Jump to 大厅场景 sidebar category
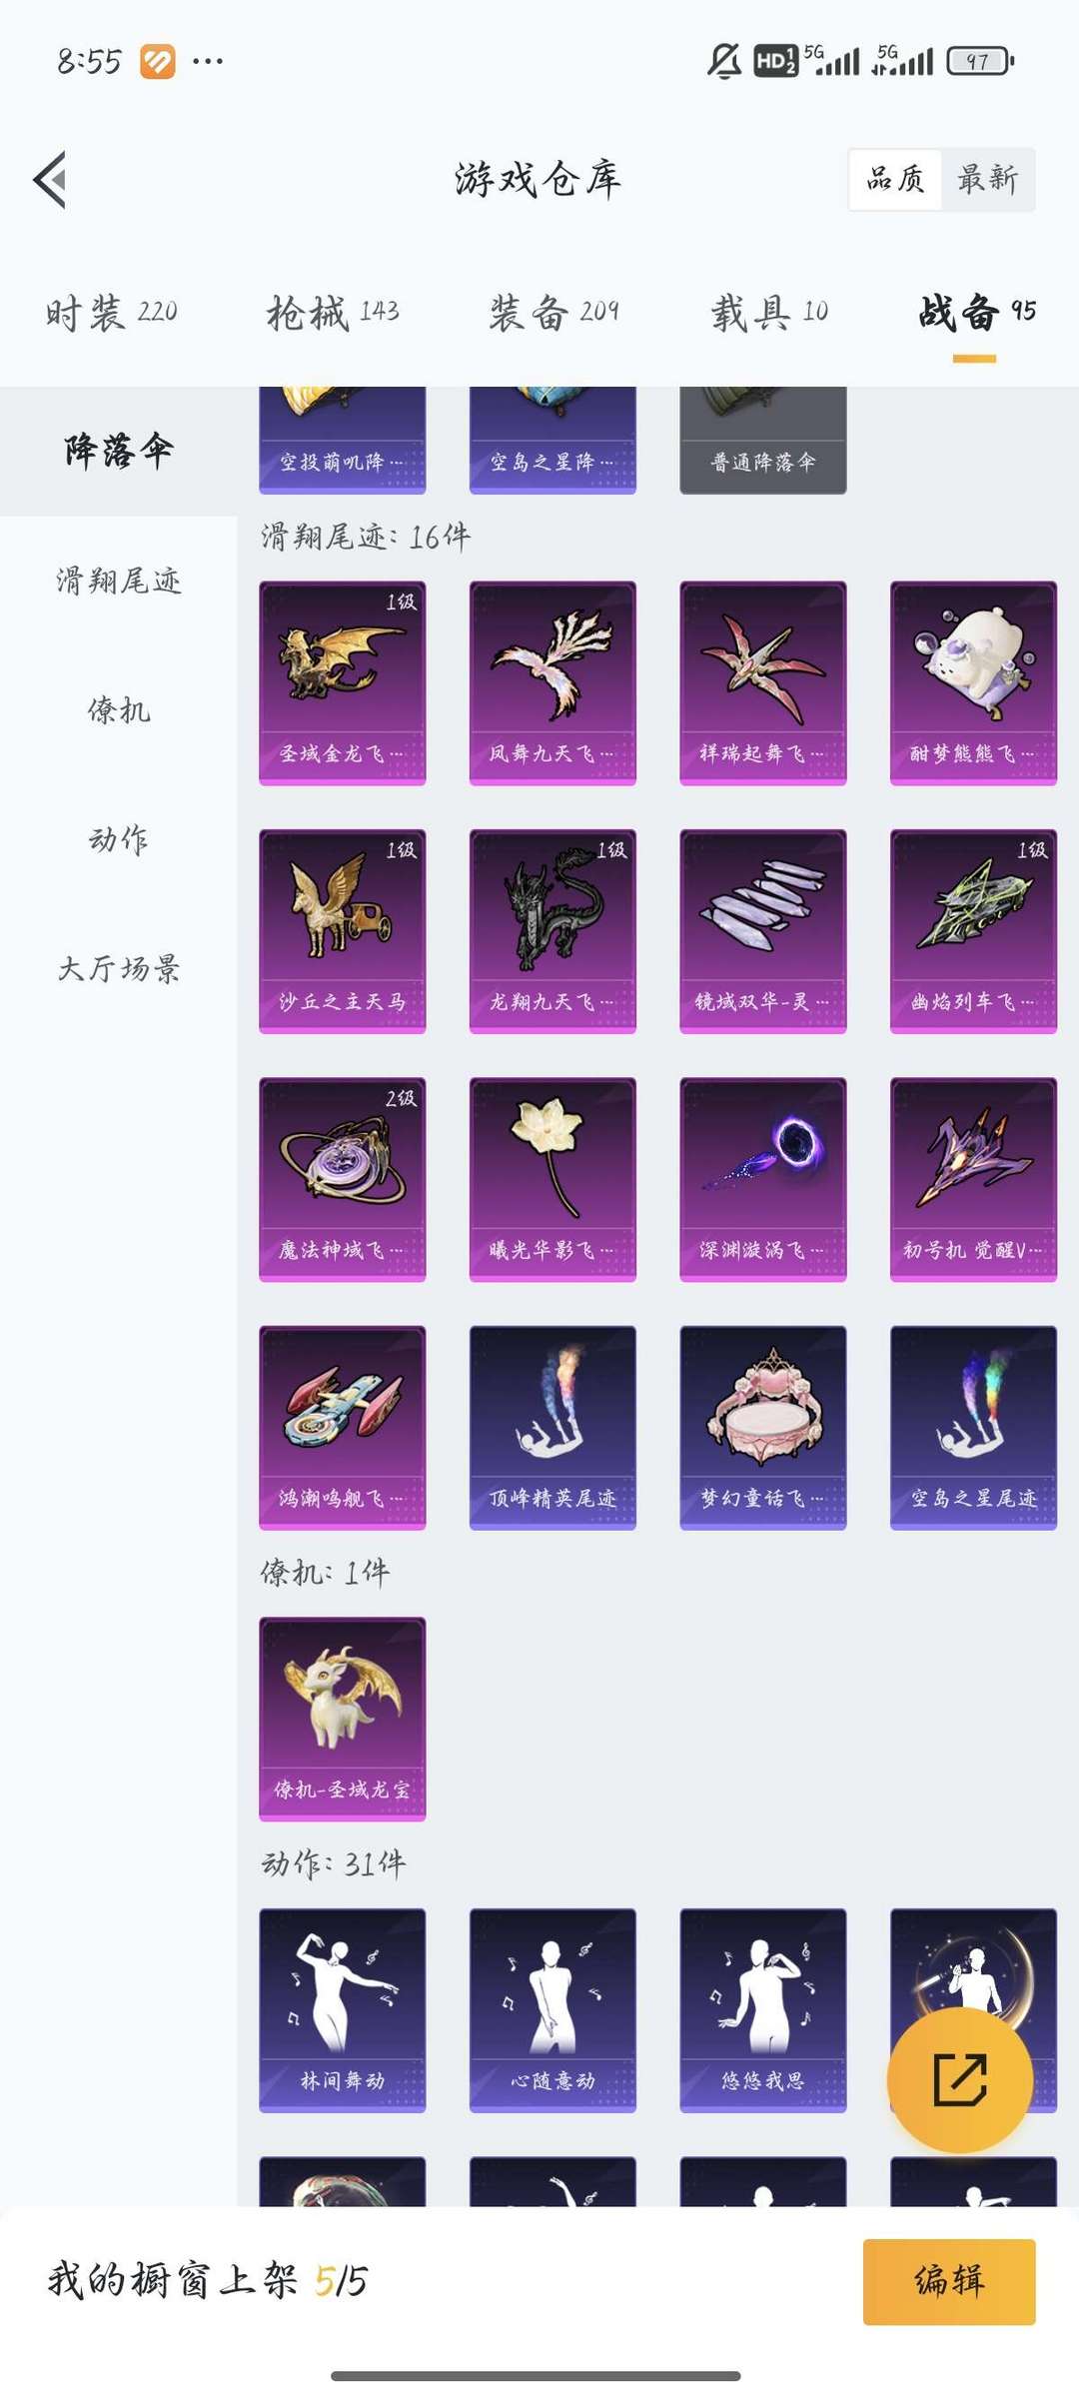Viewport: 1079px width, 2401px height. coord(118,968)
